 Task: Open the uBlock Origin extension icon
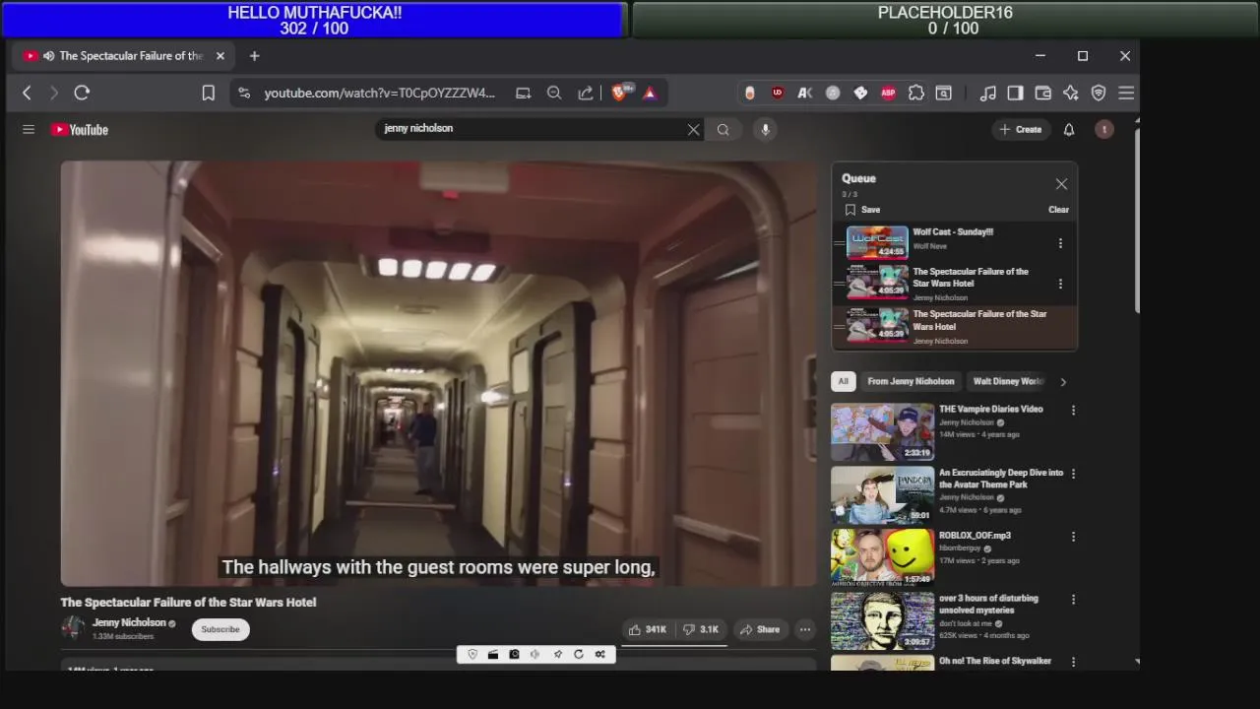[778, 93]
